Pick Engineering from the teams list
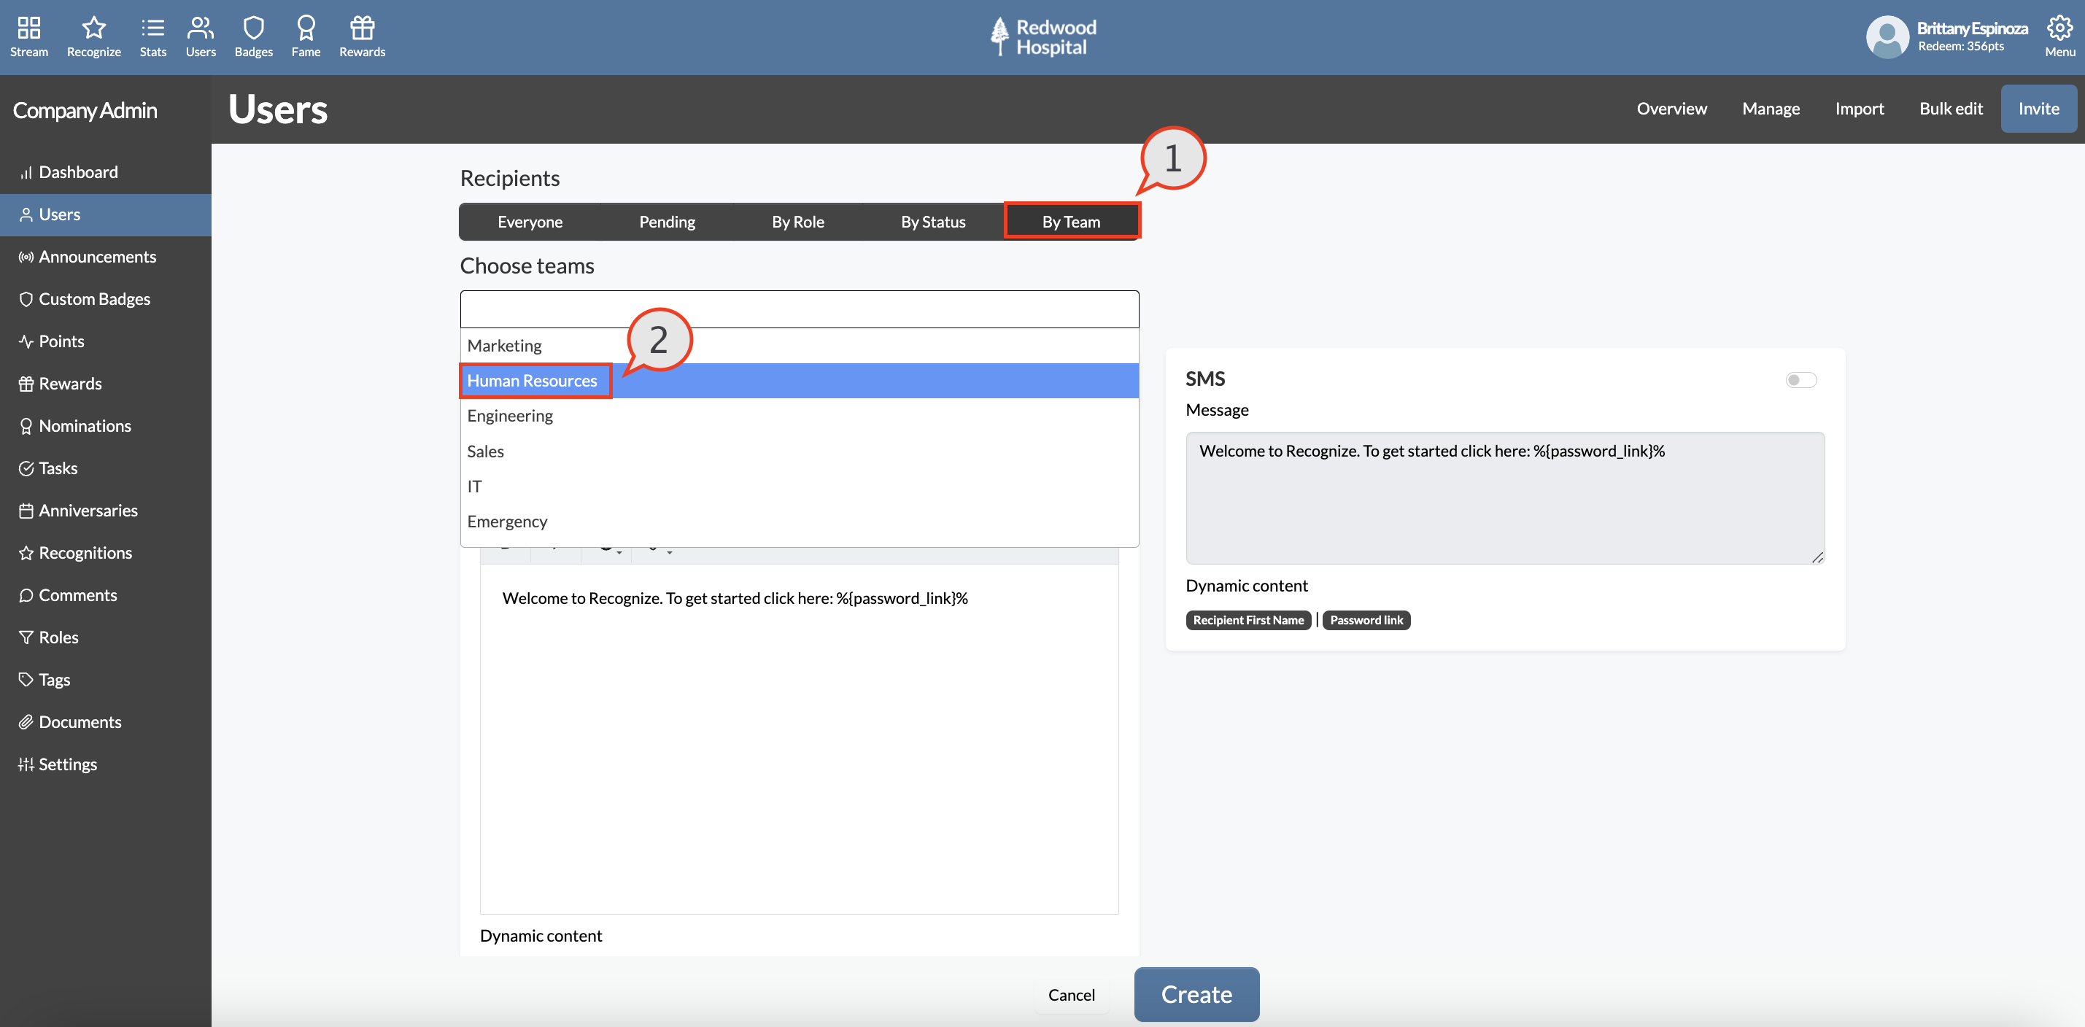The image size is (2085, 1027). pyautogui.click(x=799, y=416)
